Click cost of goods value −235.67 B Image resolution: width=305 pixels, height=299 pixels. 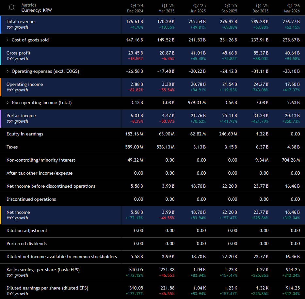pos(290,40)
